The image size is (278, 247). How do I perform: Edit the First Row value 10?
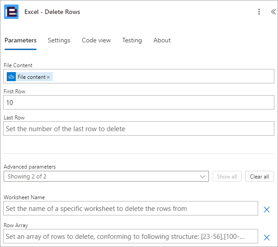pyautogui.click(x=139, y=102)
